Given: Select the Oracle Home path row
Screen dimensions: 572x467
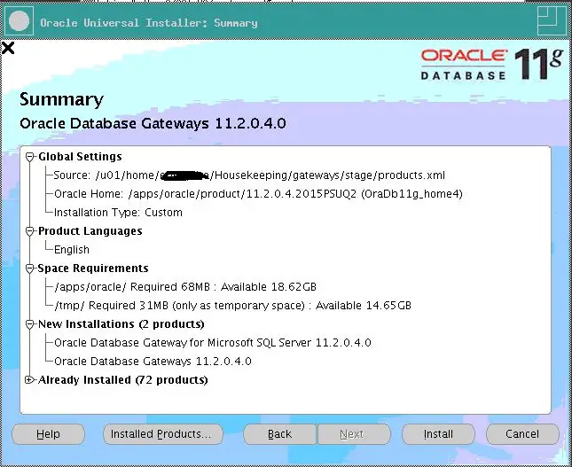Looking at the screenshot, I should click(x=258, y=194).
